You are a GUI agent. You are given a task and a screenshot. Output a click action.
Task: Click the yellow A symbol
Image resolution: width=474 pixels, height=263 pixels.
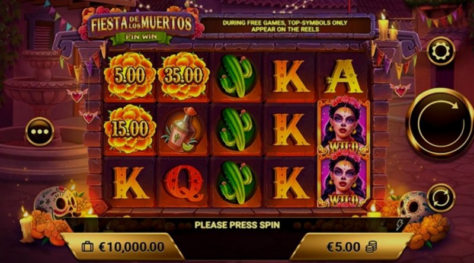(343, 76)
